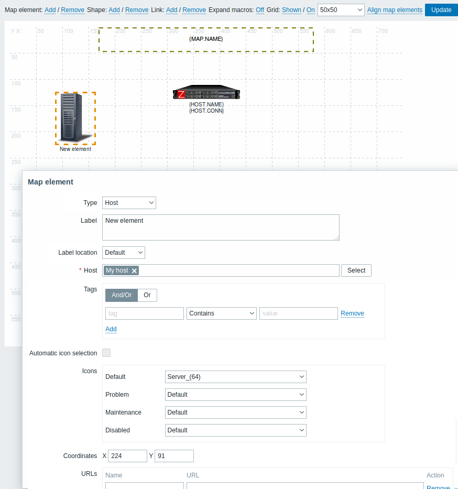The image size is (458, 489).
Task: Choose And/Or tags evaluation
Action: (x=122, y=295)
